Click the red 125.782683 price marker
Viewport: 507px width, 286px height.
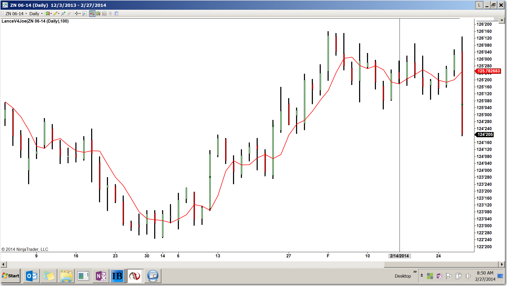point(488,71)
